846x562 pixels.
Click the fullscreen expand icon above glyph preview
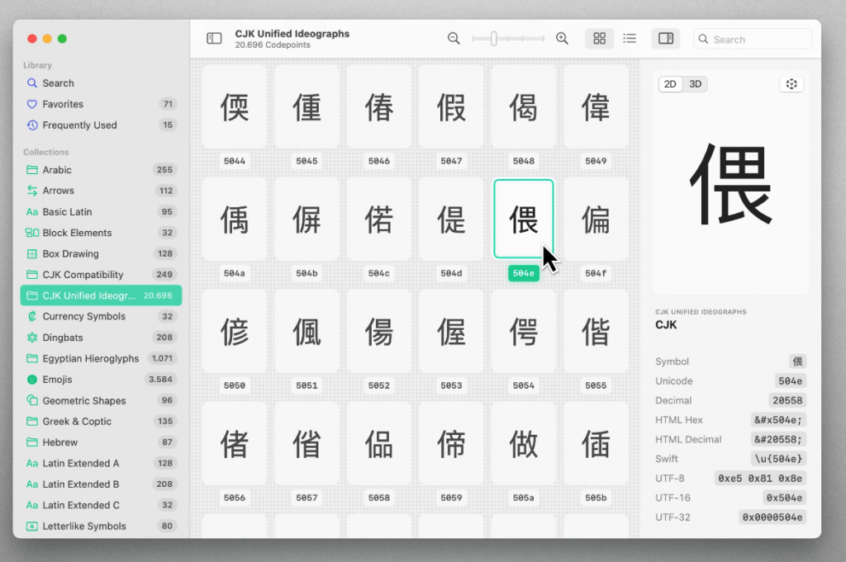click(791, 83)
